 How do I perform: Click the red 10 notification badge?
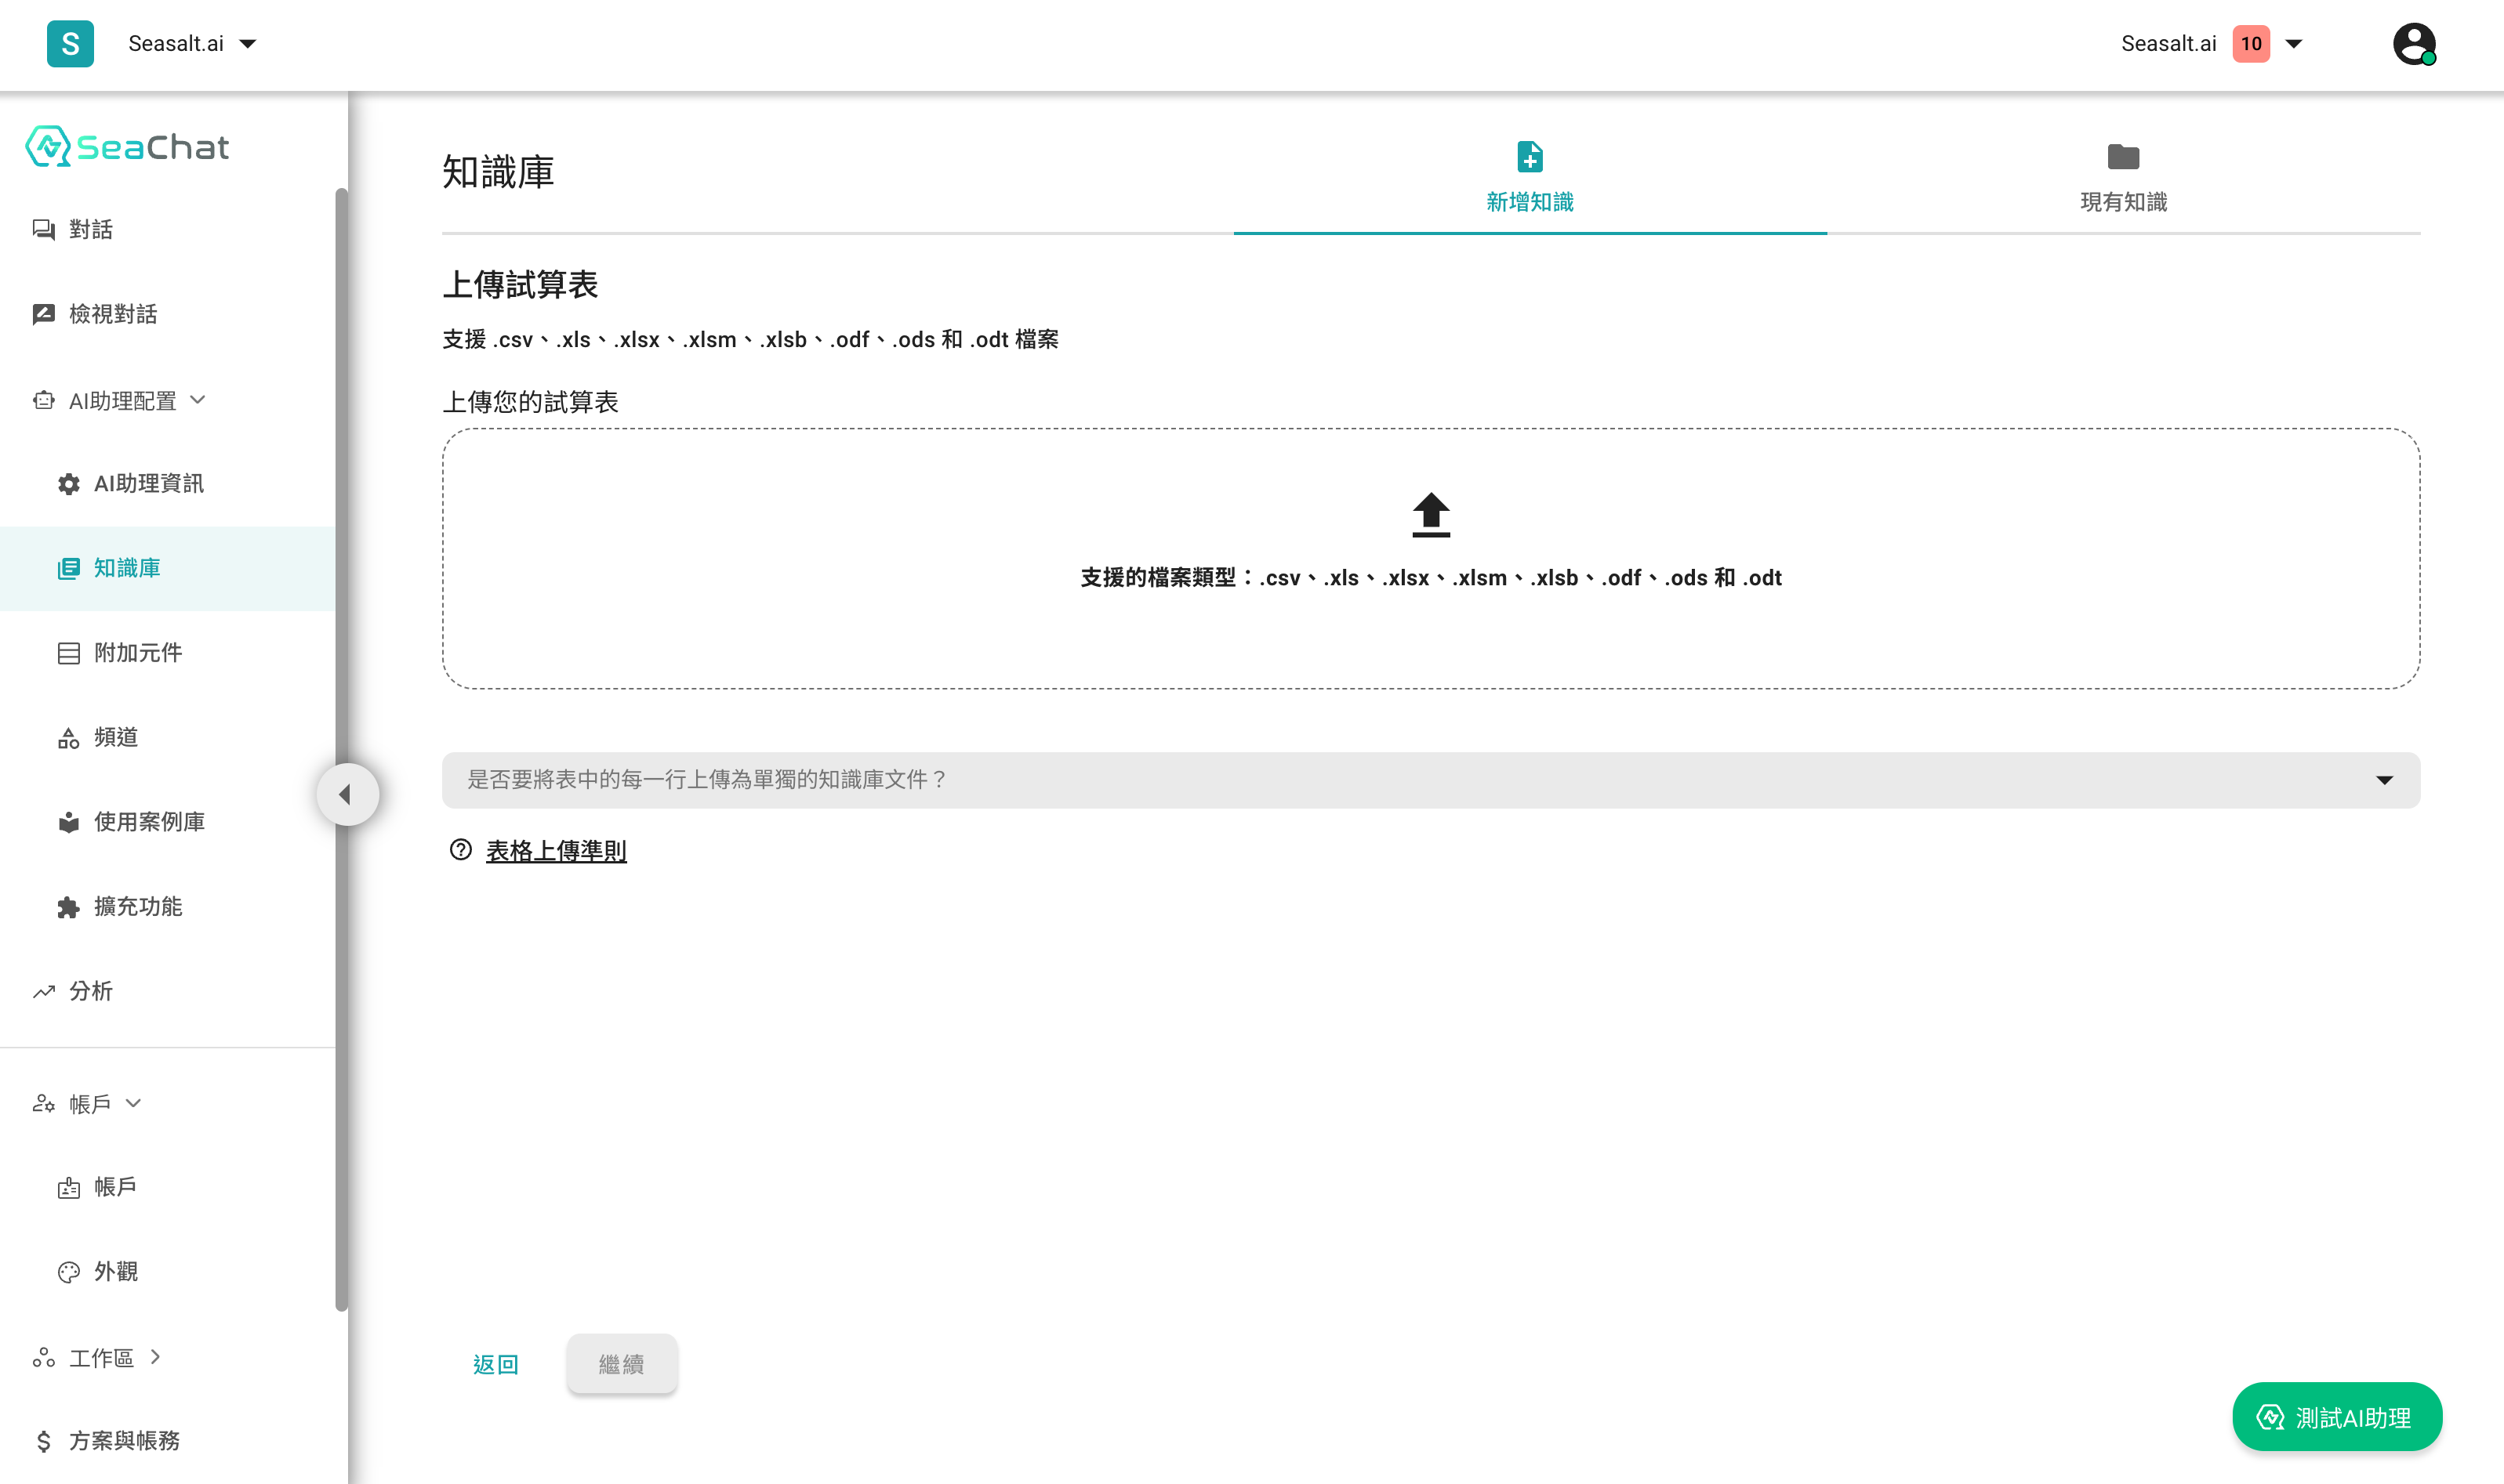tap(2251, 44)
